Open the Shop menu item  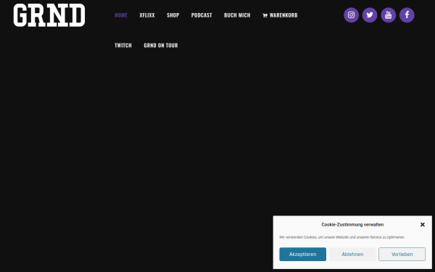tap(173, 15)
